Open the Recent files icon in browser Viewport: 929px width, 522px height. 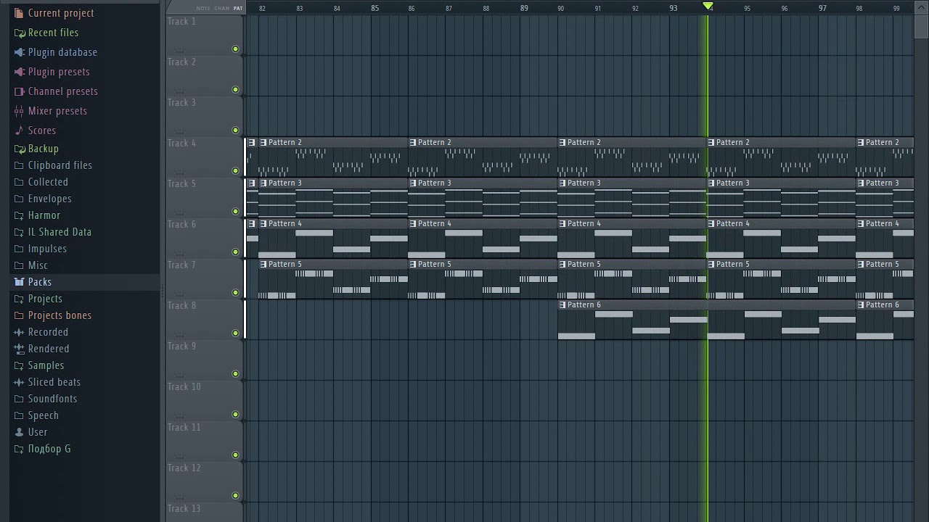click(19, 33)
